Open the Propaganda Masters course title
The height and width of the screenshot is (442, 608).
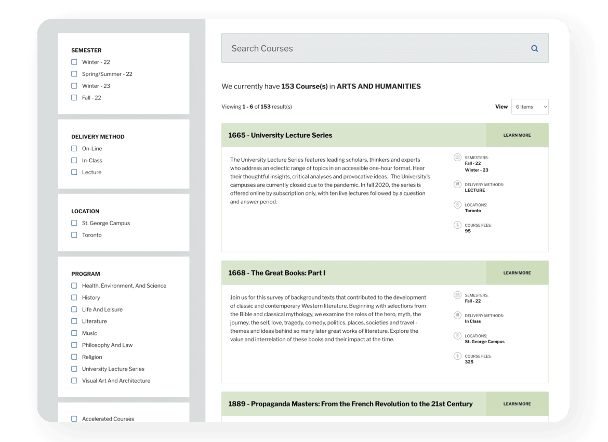(x=351, y=404)
